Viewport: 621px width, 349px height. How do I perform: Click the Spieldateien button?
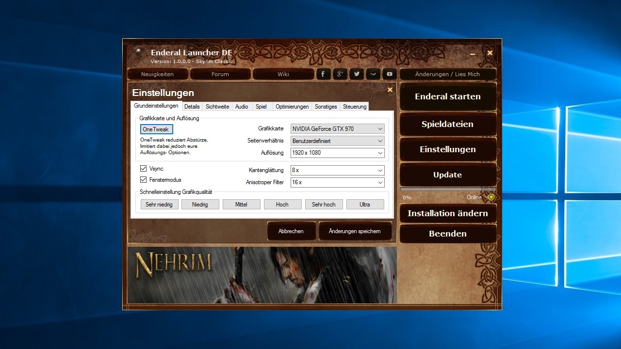[448, 124]
